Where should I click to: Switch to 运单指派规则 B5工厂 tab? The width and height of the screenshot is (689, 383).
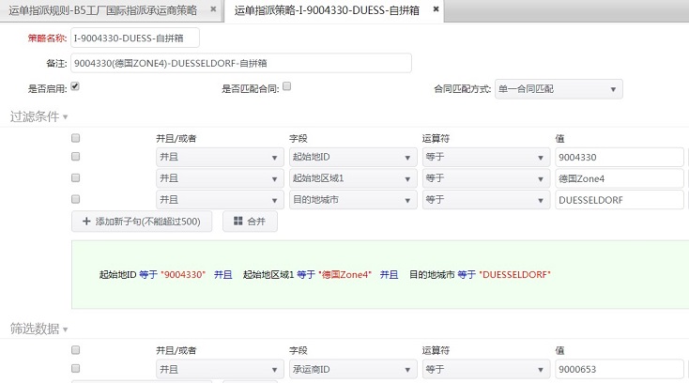[103, 9]
